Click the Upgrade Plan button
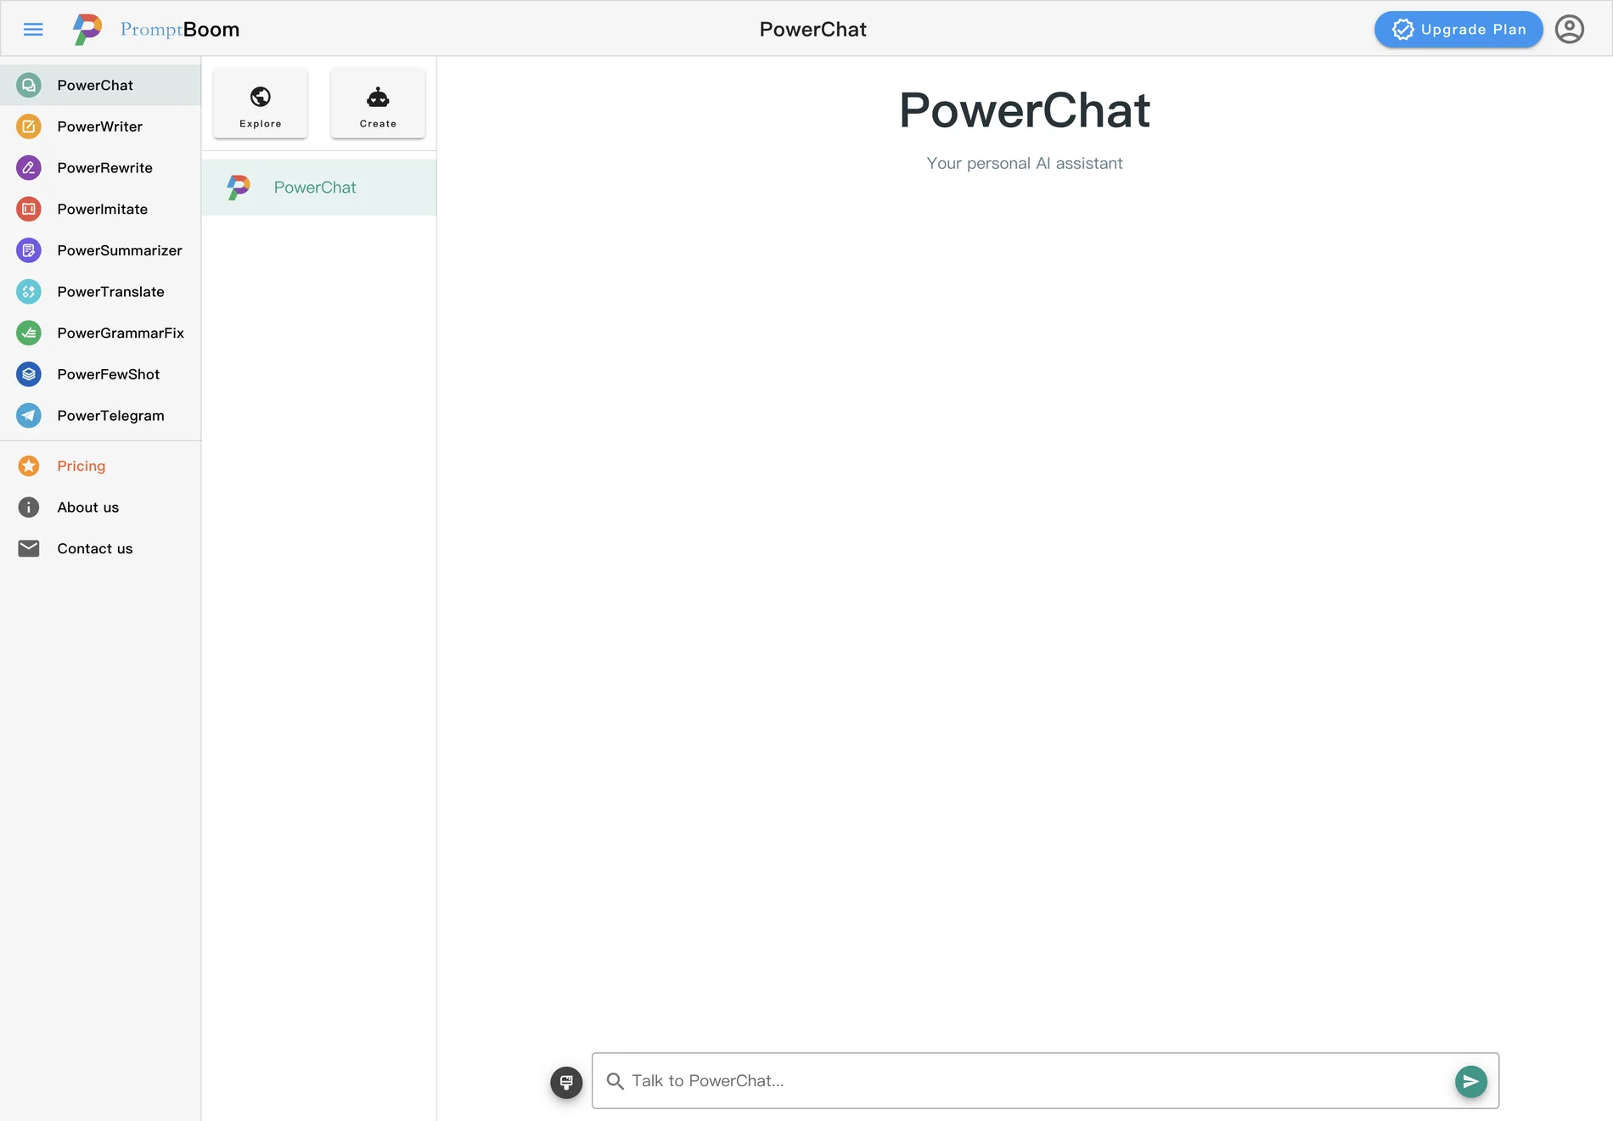This screenshot has width=1613, height=1121. click(1458, 30)
